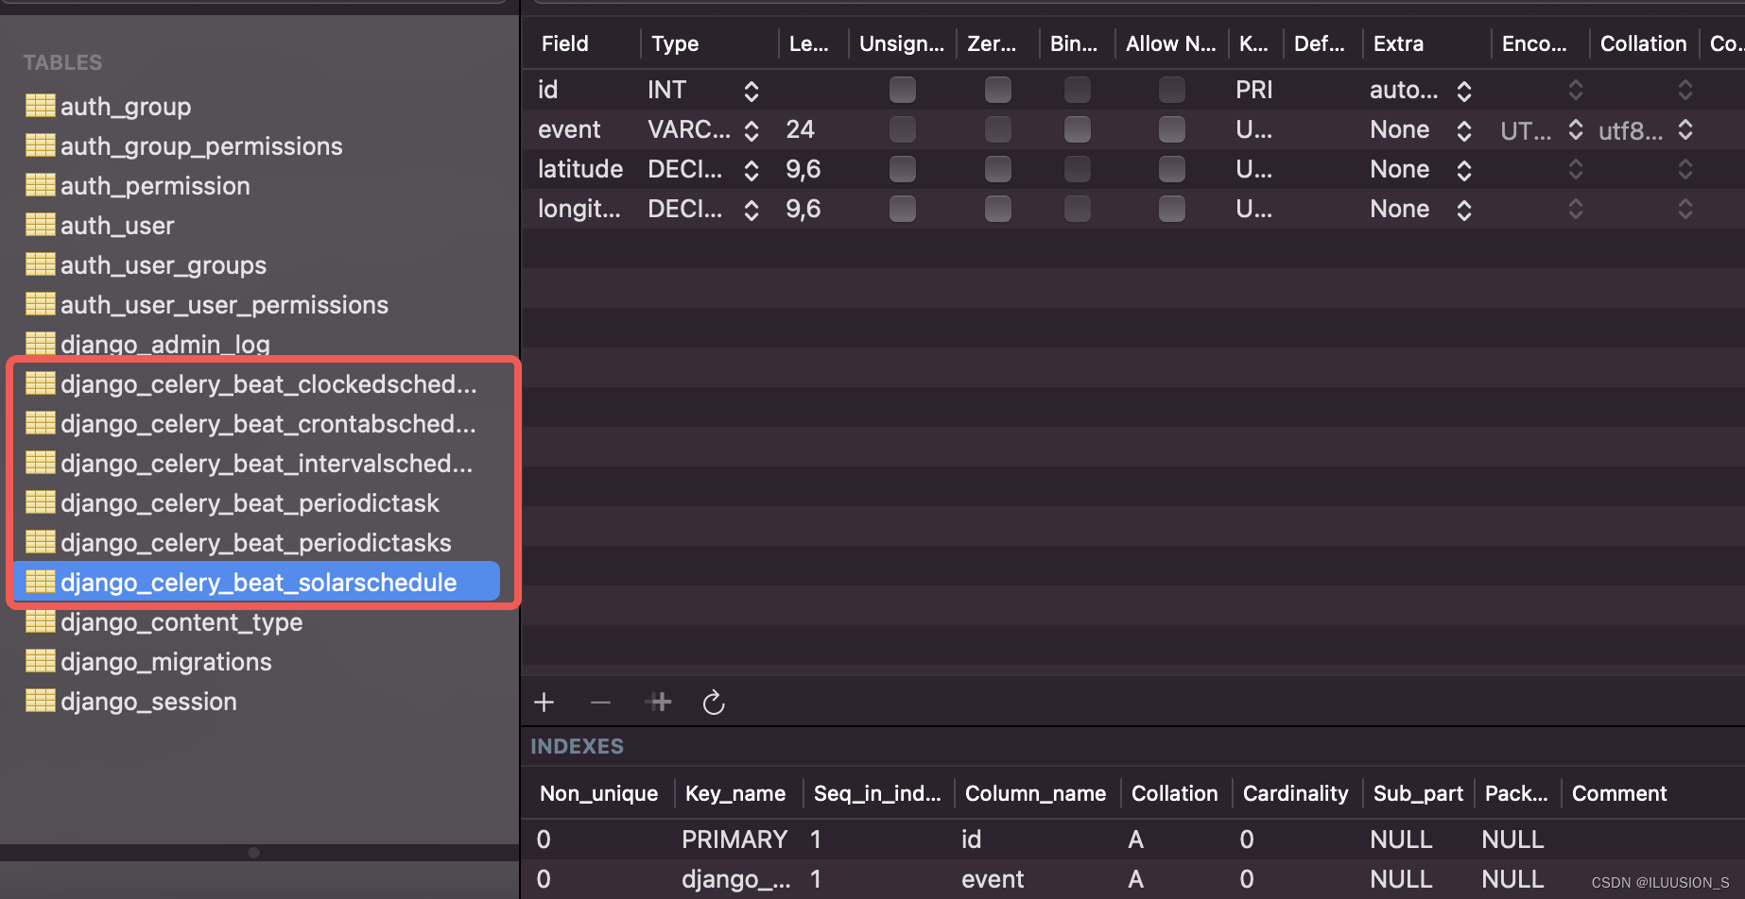Click the Field column header
1745x899 pixels.
[x=565, y=43]
